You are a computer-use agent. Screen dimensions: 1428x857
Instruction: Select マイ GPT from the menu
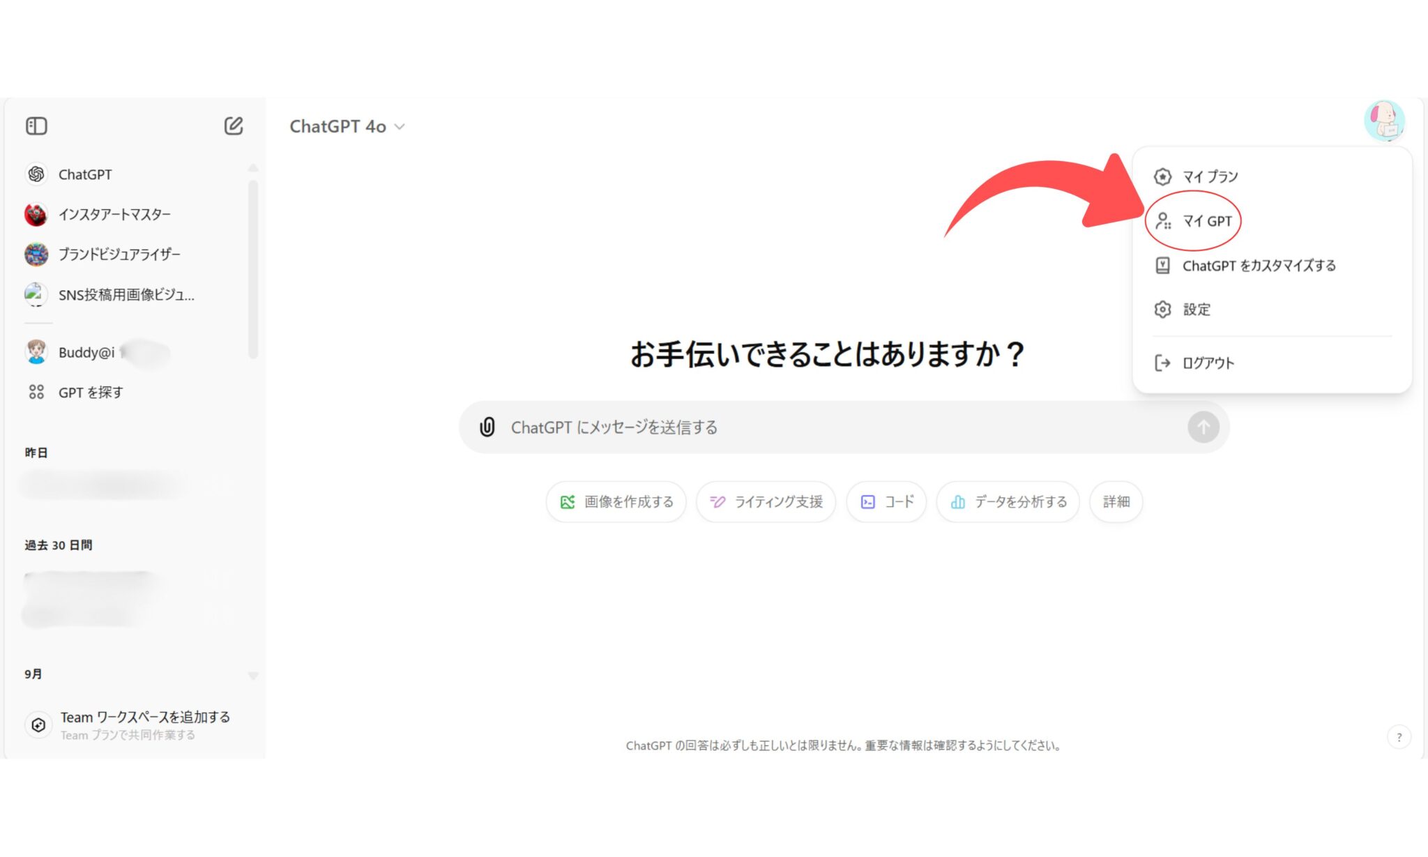coord(1273,221)
